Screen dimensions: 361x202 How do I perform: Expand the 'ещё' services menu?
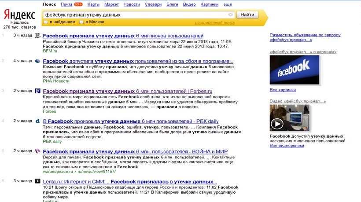[x=228, y=4]
